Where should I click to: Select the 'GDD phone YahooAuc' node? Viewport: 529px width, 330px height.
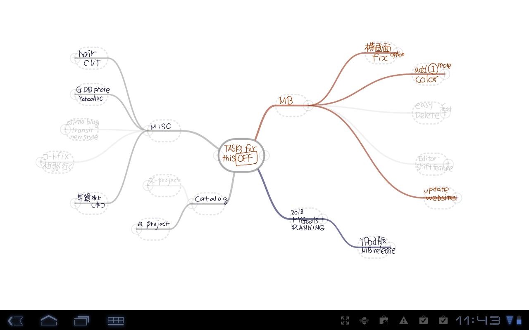point(92,94)
